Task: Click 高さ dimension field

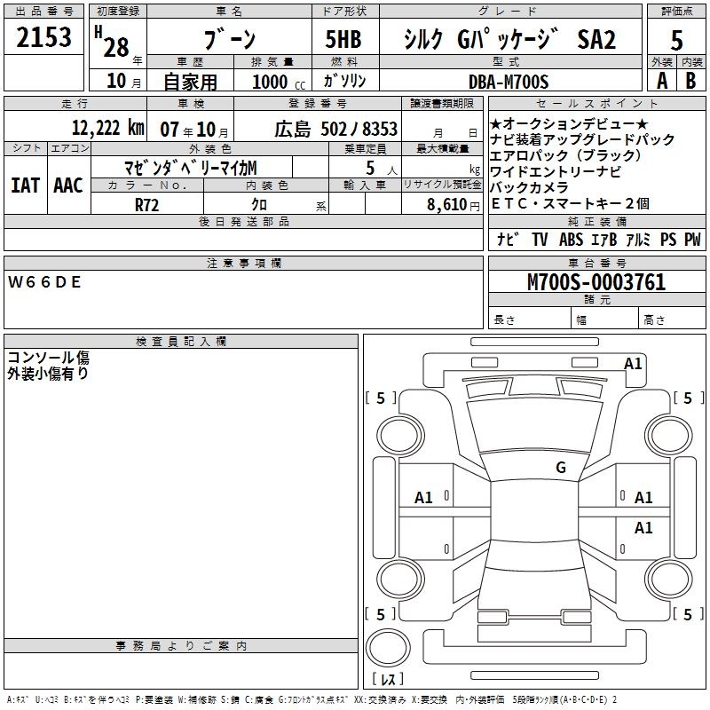Action: click(x=673, y=319)
